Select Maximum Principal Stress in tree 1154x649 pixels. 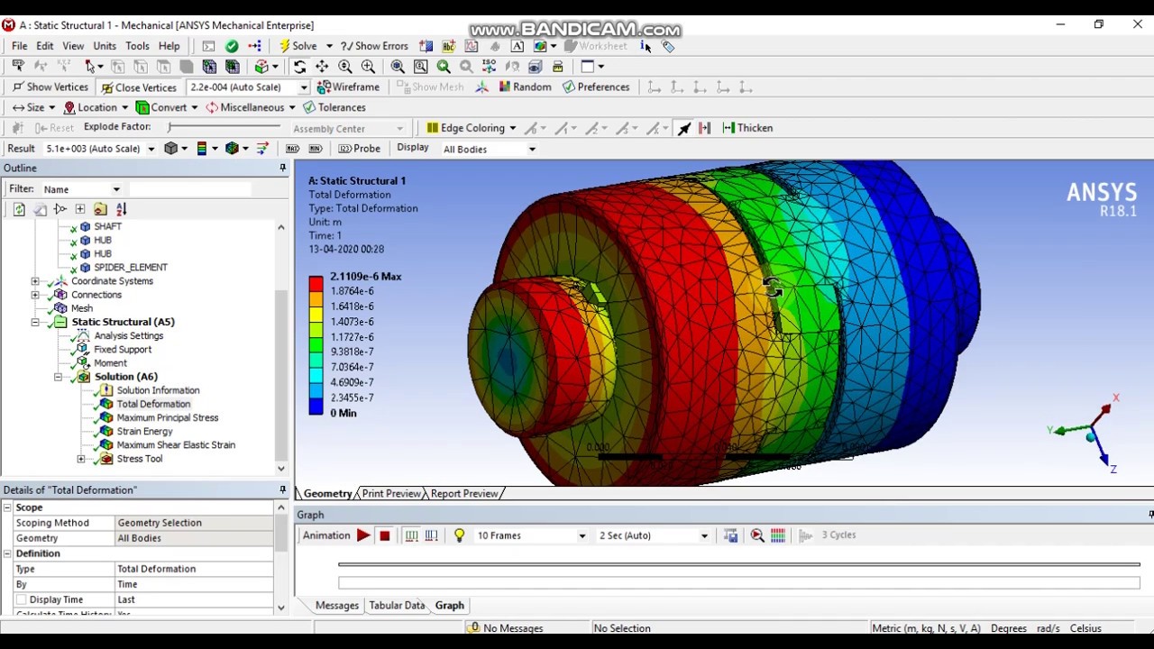pos(168,418)
